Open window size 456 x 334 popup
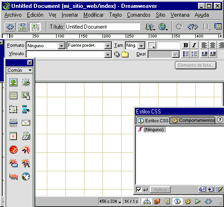The height and width of the screenshot is (207, 224). point(110,201)
